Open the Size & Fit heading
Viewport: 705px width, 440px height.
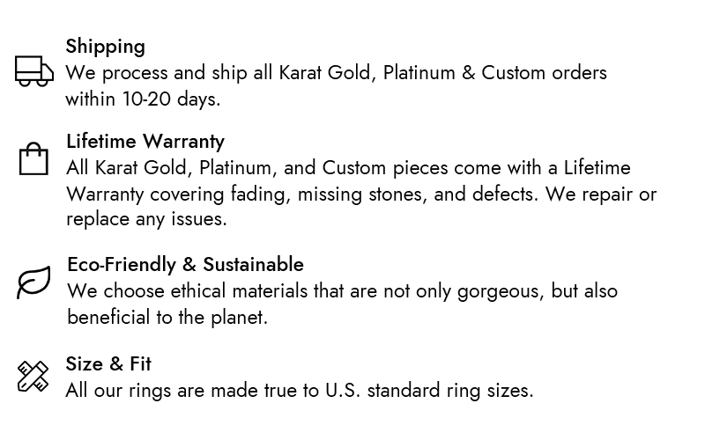(x=108, y=363)
